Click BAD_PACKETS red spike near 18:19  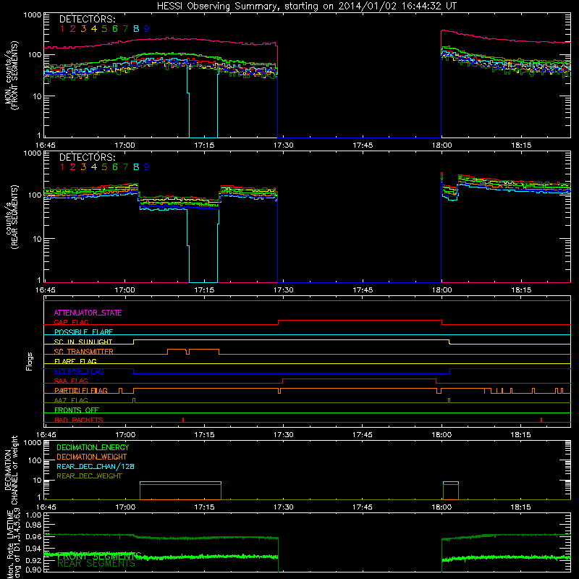click(541, 420)
